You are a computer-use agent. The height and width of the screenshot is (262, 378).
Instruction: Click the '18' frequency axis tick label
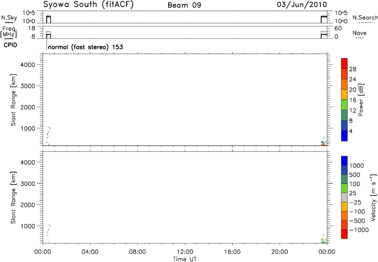coord(32,28)
